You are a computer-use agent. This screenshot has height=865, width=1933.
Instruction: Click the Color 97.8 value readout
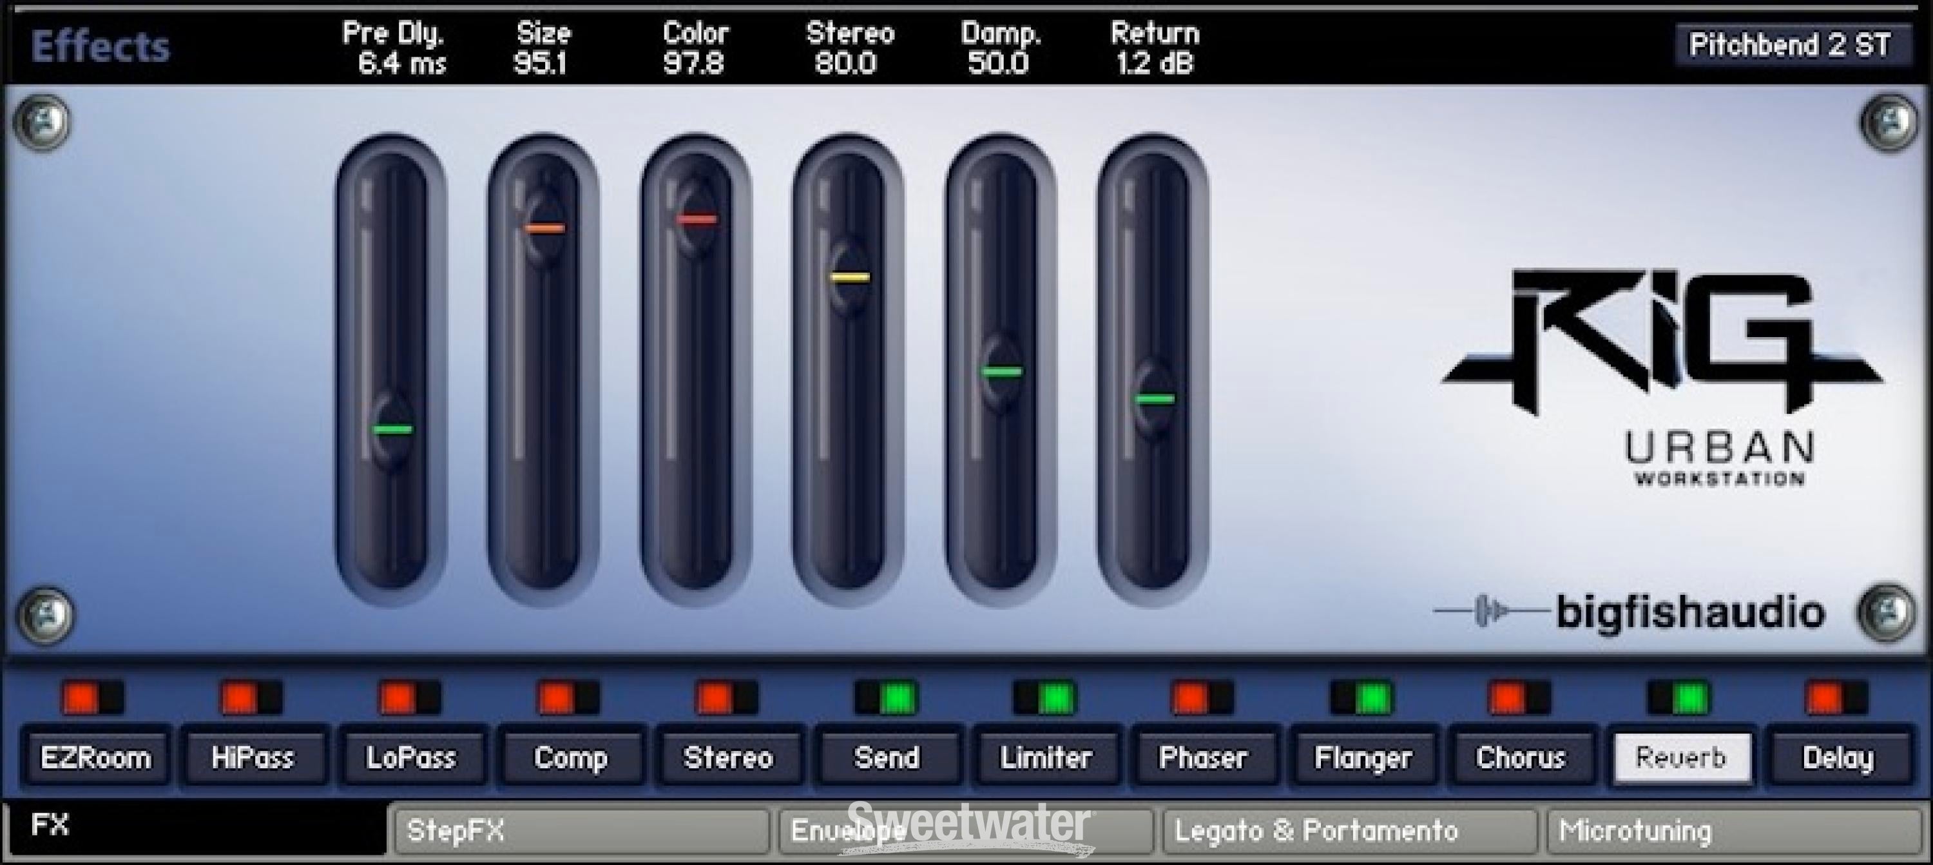tap(693, 63)
